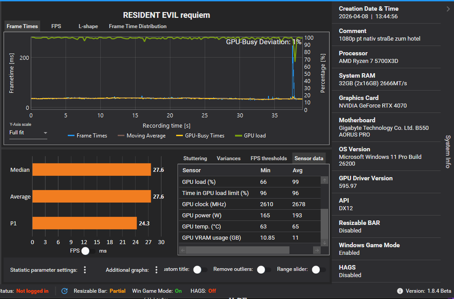
Task: Click Resizable Bar Partial status
Action: click(x=118, y=291)
